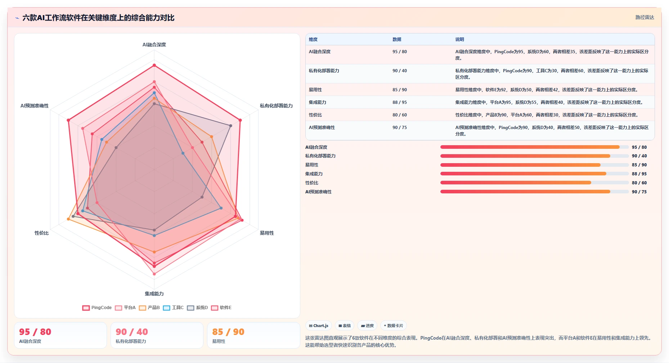Screen dimensions: 669x363
Task: Toggle 平台A dataset in chart legend
Action: pyautogui.click(x=125, y=308)
